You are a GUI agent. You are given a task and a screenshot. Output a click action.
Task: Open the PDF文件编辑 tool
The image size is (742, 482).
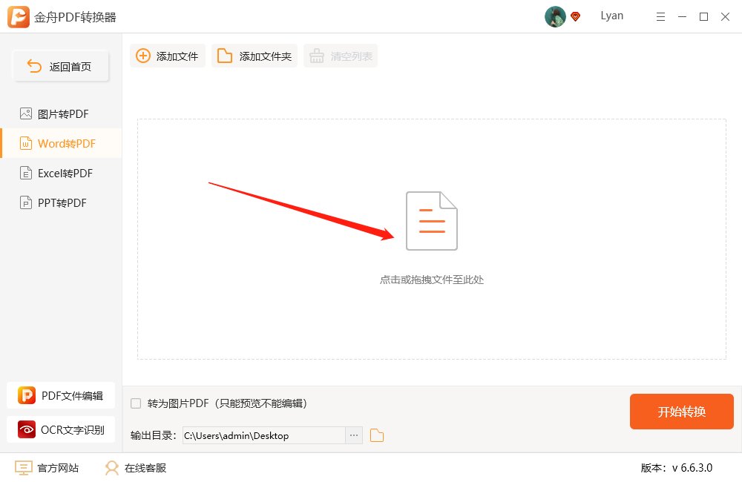61,395
